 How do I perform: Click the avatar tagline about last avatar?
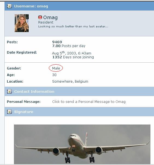coord(73,27)
